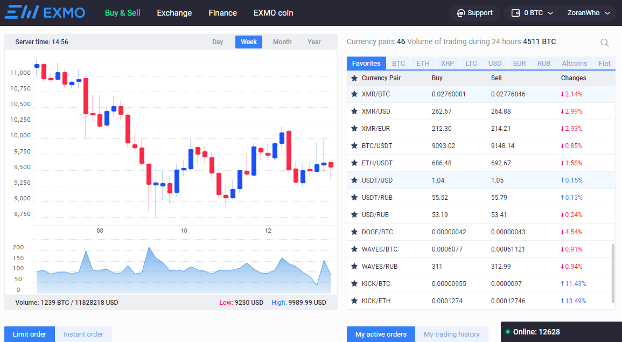Click the WAVES/RUB sell price 312.99

pyautogui.click(x=501, y=266)
